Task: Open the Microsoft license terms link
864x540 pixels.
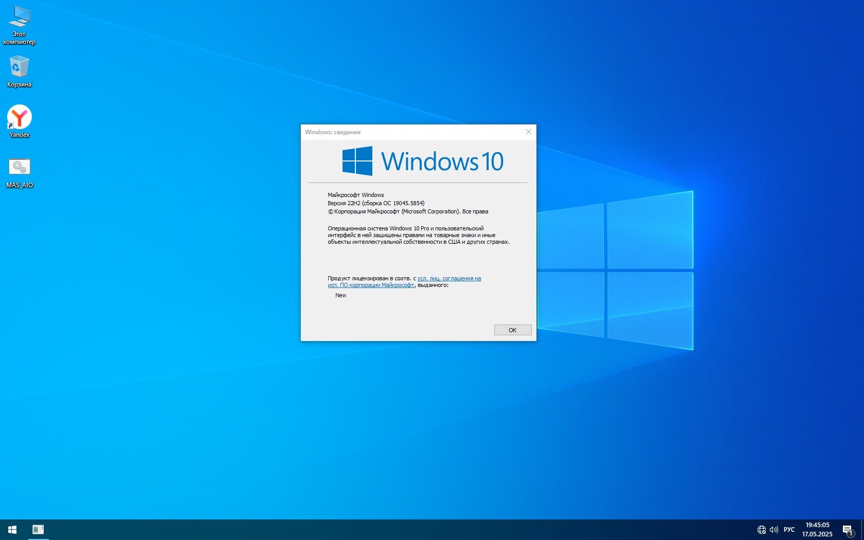Action: (449, 278)
